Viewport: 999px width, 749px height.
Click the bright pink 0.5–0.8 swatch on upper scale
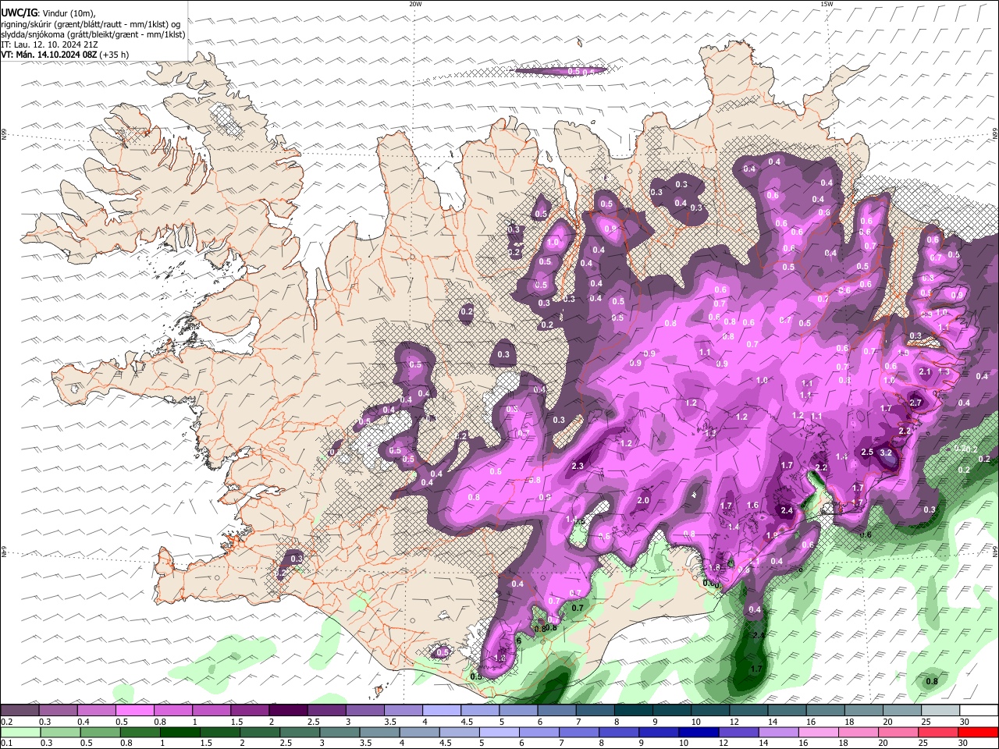coord(134,710)
